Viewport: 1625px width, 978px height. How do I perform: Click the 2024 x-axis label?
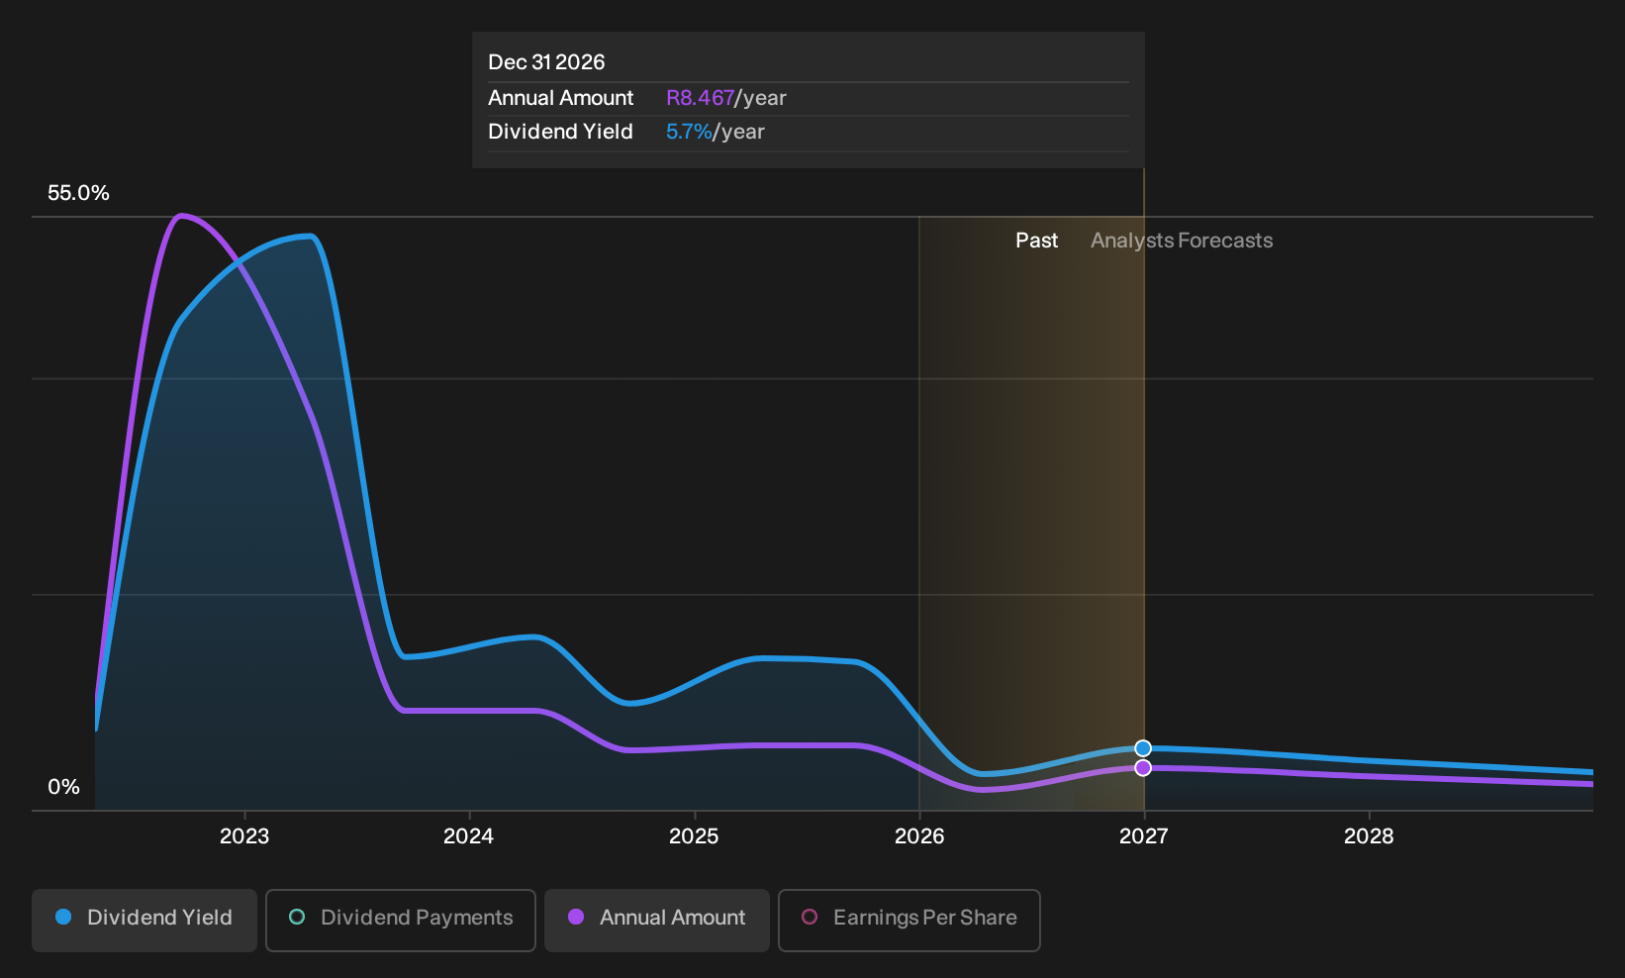click(469, 836)
